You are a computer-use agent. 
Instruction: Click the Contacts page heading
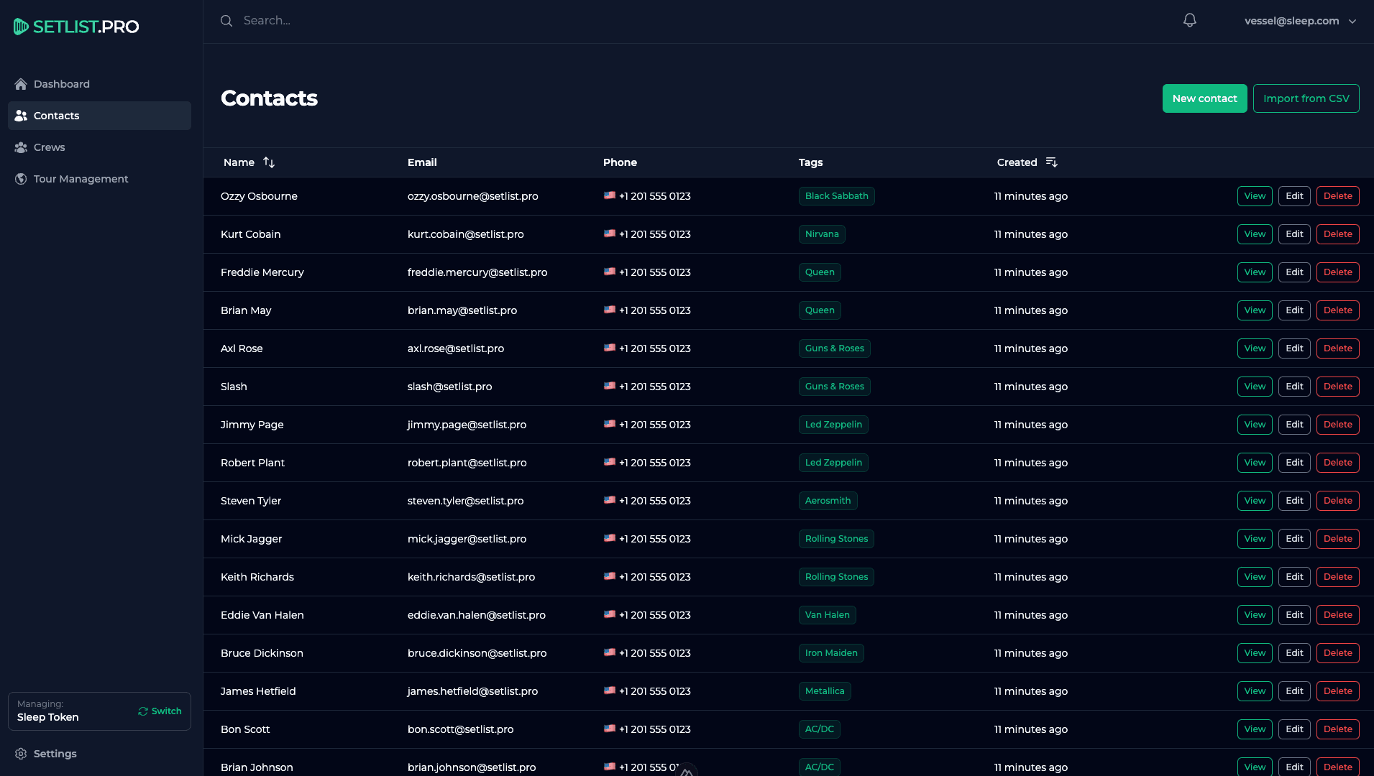[x=269, y=98]
